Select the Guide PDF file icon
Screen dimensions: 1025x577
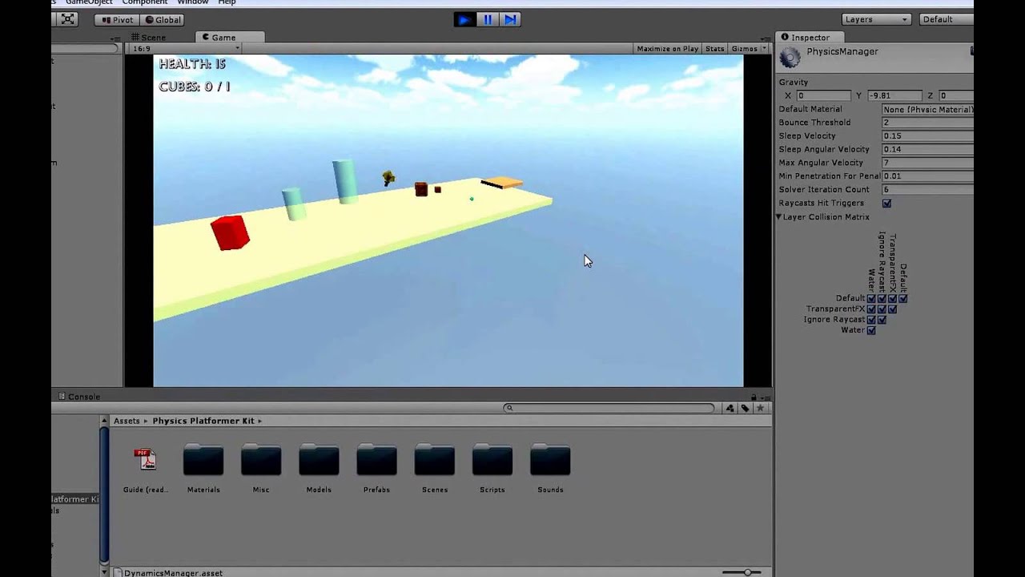click(x=146, y=459)
